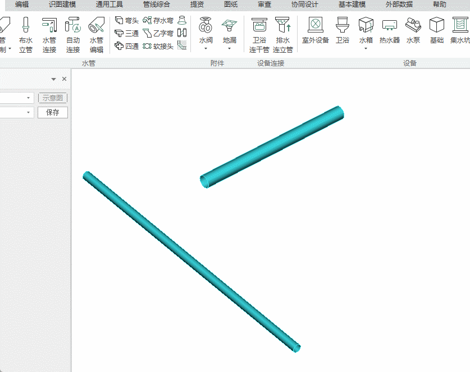Switch to the 管线综合 ribbon tab
This screenshot has width=470, height=372.
tap(157, 4)
